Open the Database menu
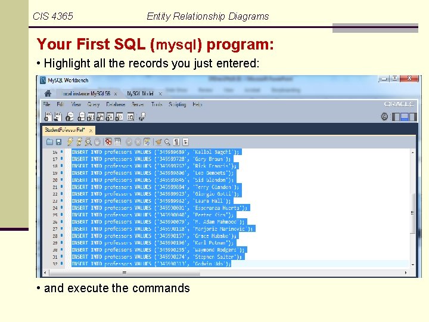Screen dimensions: 429x322 pos(116,104)
